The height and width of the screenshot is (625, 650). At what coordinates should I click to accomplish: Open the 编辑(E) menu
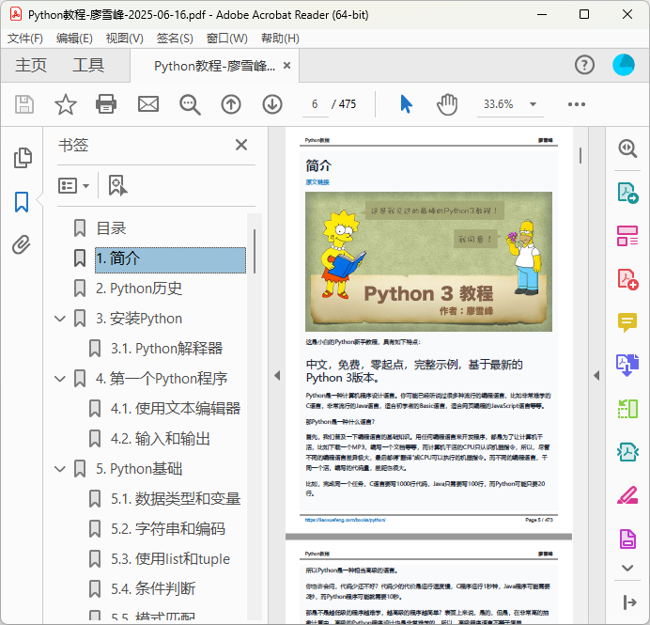(74, 39)
